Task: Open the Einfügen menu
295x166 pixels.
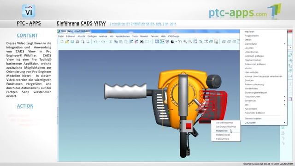Action: coord(92,36)
